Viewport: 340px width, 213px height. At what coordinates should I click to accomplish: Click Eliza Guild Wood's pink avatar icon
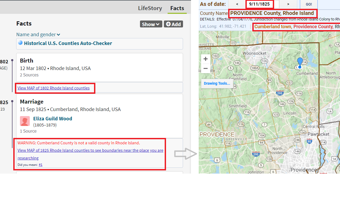click(x=25, y=121)
